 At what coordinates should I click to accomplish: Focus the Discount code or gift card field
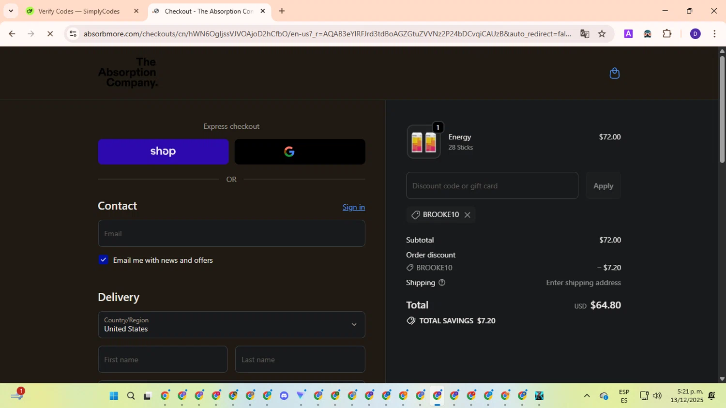coord(492,186)
